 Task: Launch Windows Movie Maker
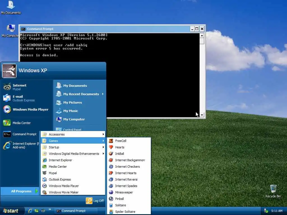point(73,192)
